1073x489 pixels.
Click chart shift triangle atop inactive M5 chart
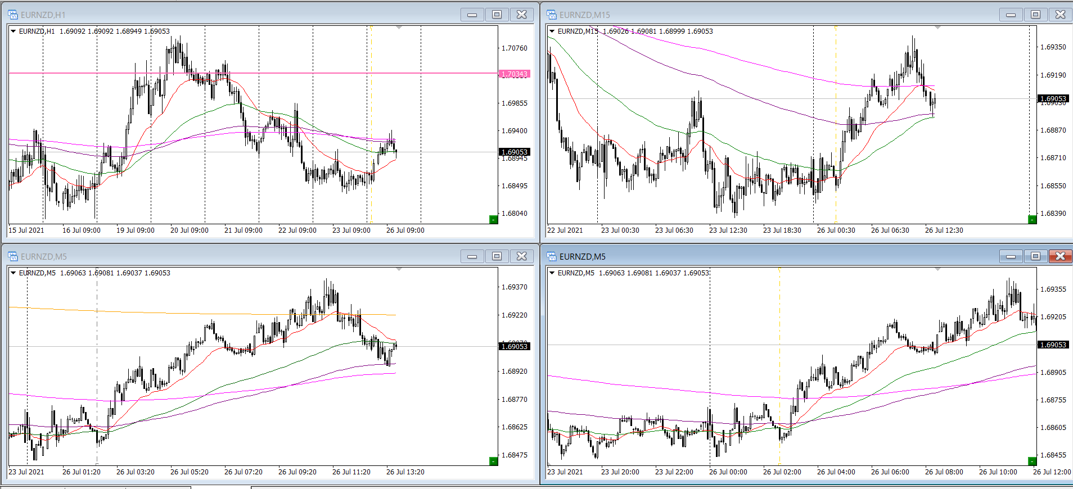coord(399,269)
